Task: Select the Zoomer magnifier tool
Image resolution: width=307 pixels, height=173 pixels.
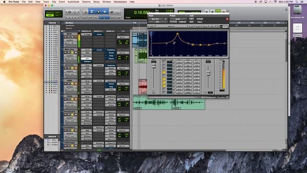Action: coord(85,12)
